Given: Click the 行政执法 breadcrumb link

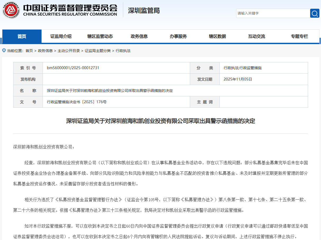Looking at the screenshot, I should [x=123, y=51].
